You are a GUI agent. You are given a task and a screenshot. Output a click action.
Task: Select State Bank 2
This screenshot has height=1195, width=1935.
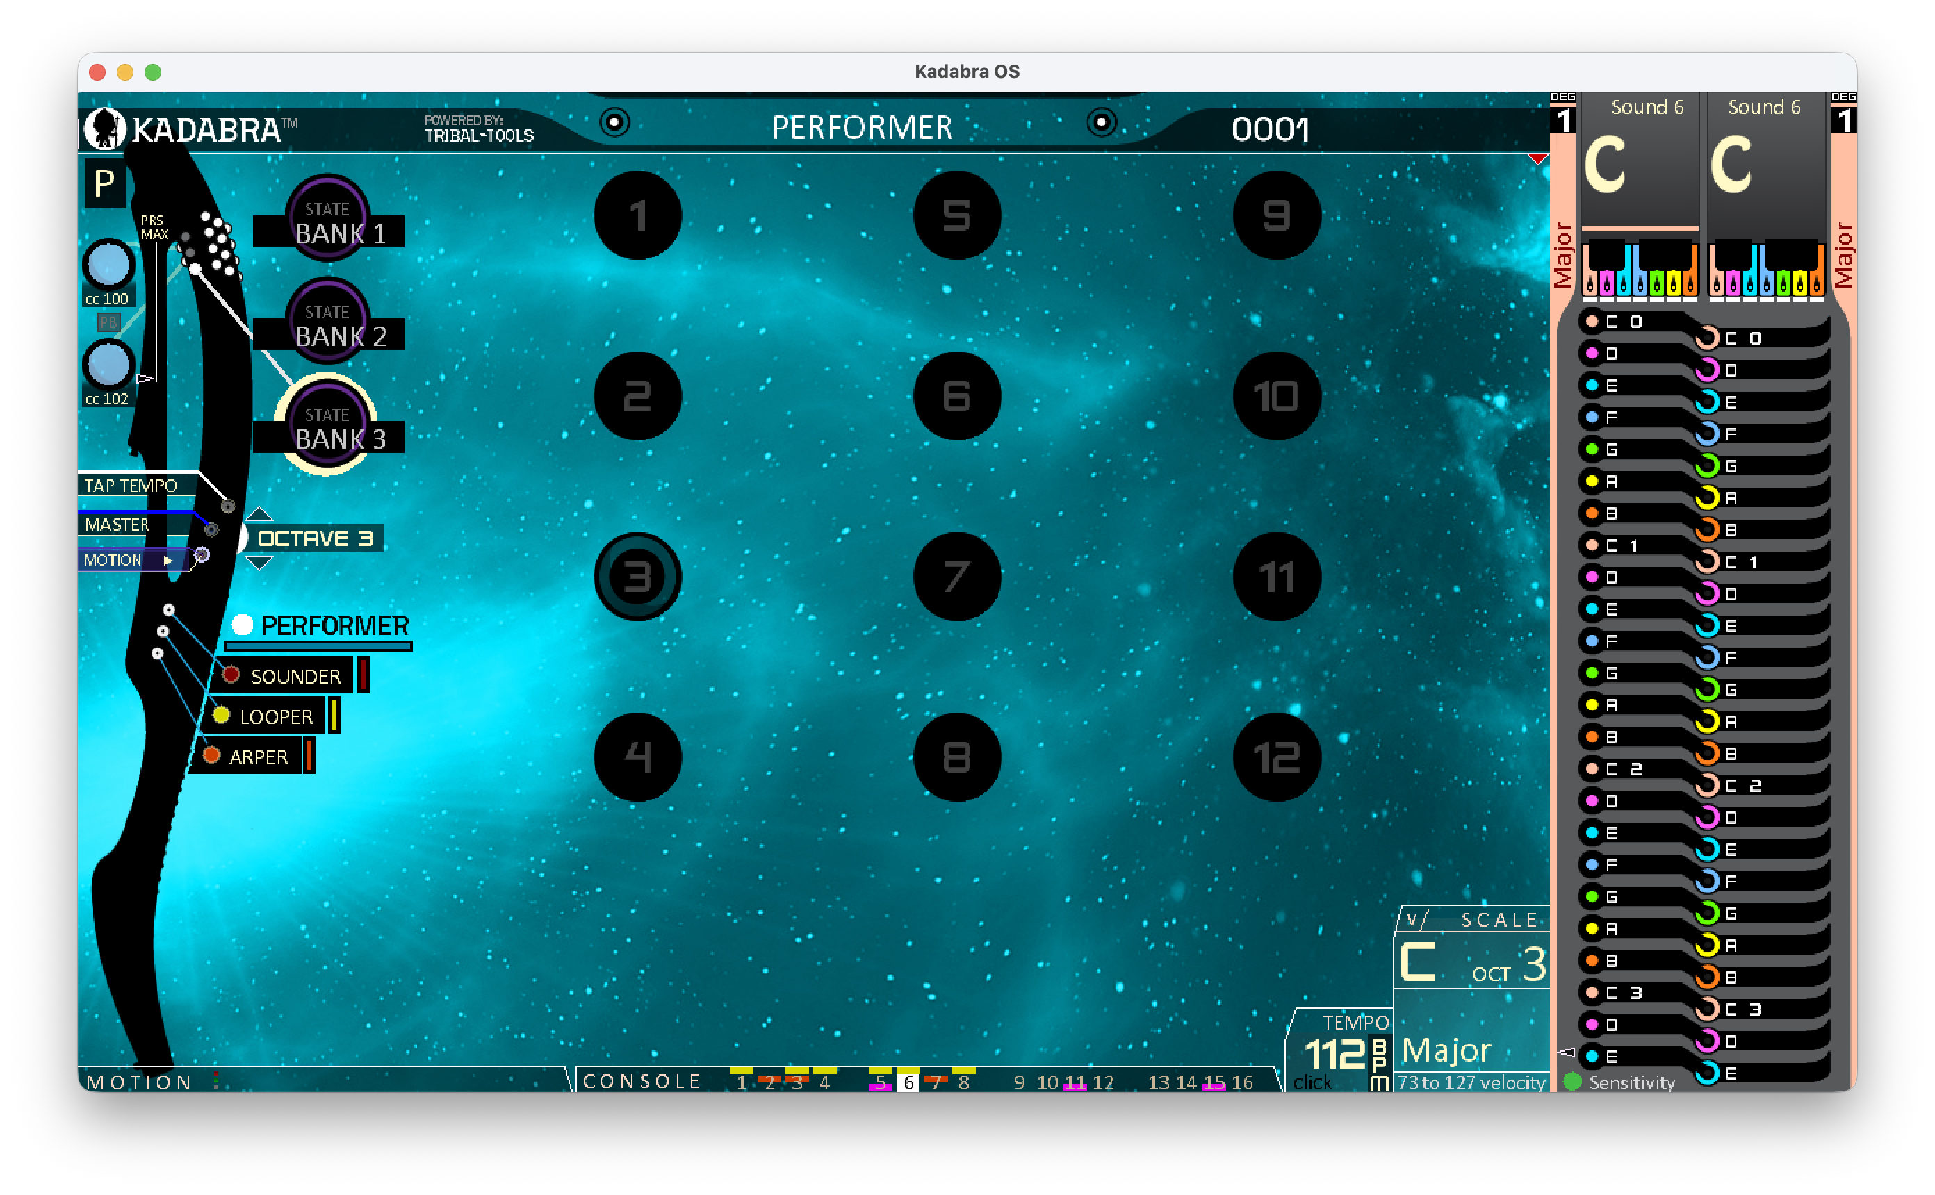coord(329,322)
